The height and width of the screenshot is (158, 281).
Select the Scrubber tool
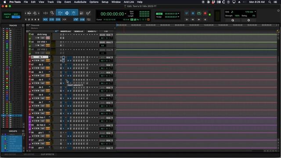81,13
